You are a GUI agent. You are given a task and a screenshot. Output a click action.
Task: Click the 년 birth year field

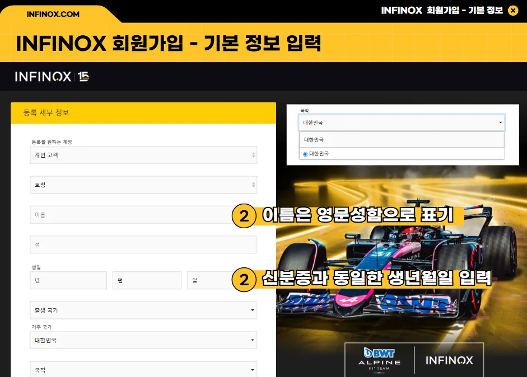pyautogui.click(x=68, y=280)
